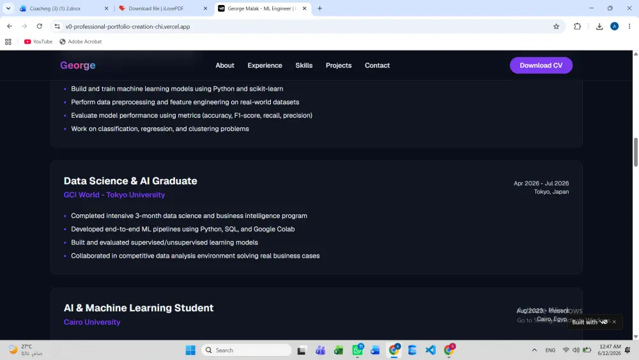Image resolution: width=639 pixels, height=360 pixels.
Task: Click the classification, regression, clustering bullet
Action: 160,129
